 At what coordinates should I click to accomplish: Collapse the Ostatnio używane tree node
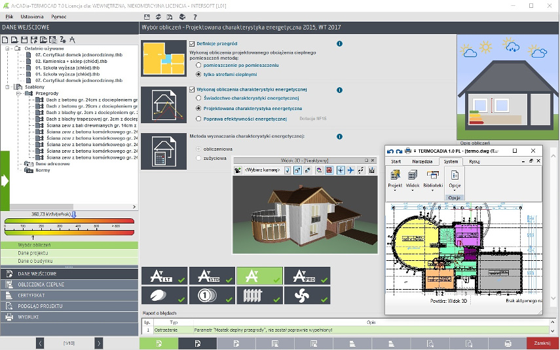pyautogui.click(x=7, y=49)
